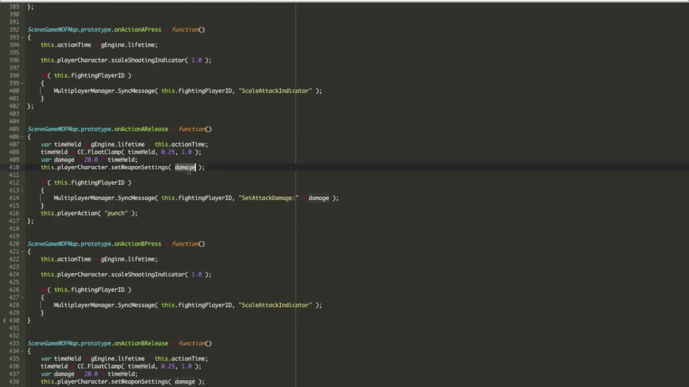Click line number 410 in the gutter

(x=14, y=167)
